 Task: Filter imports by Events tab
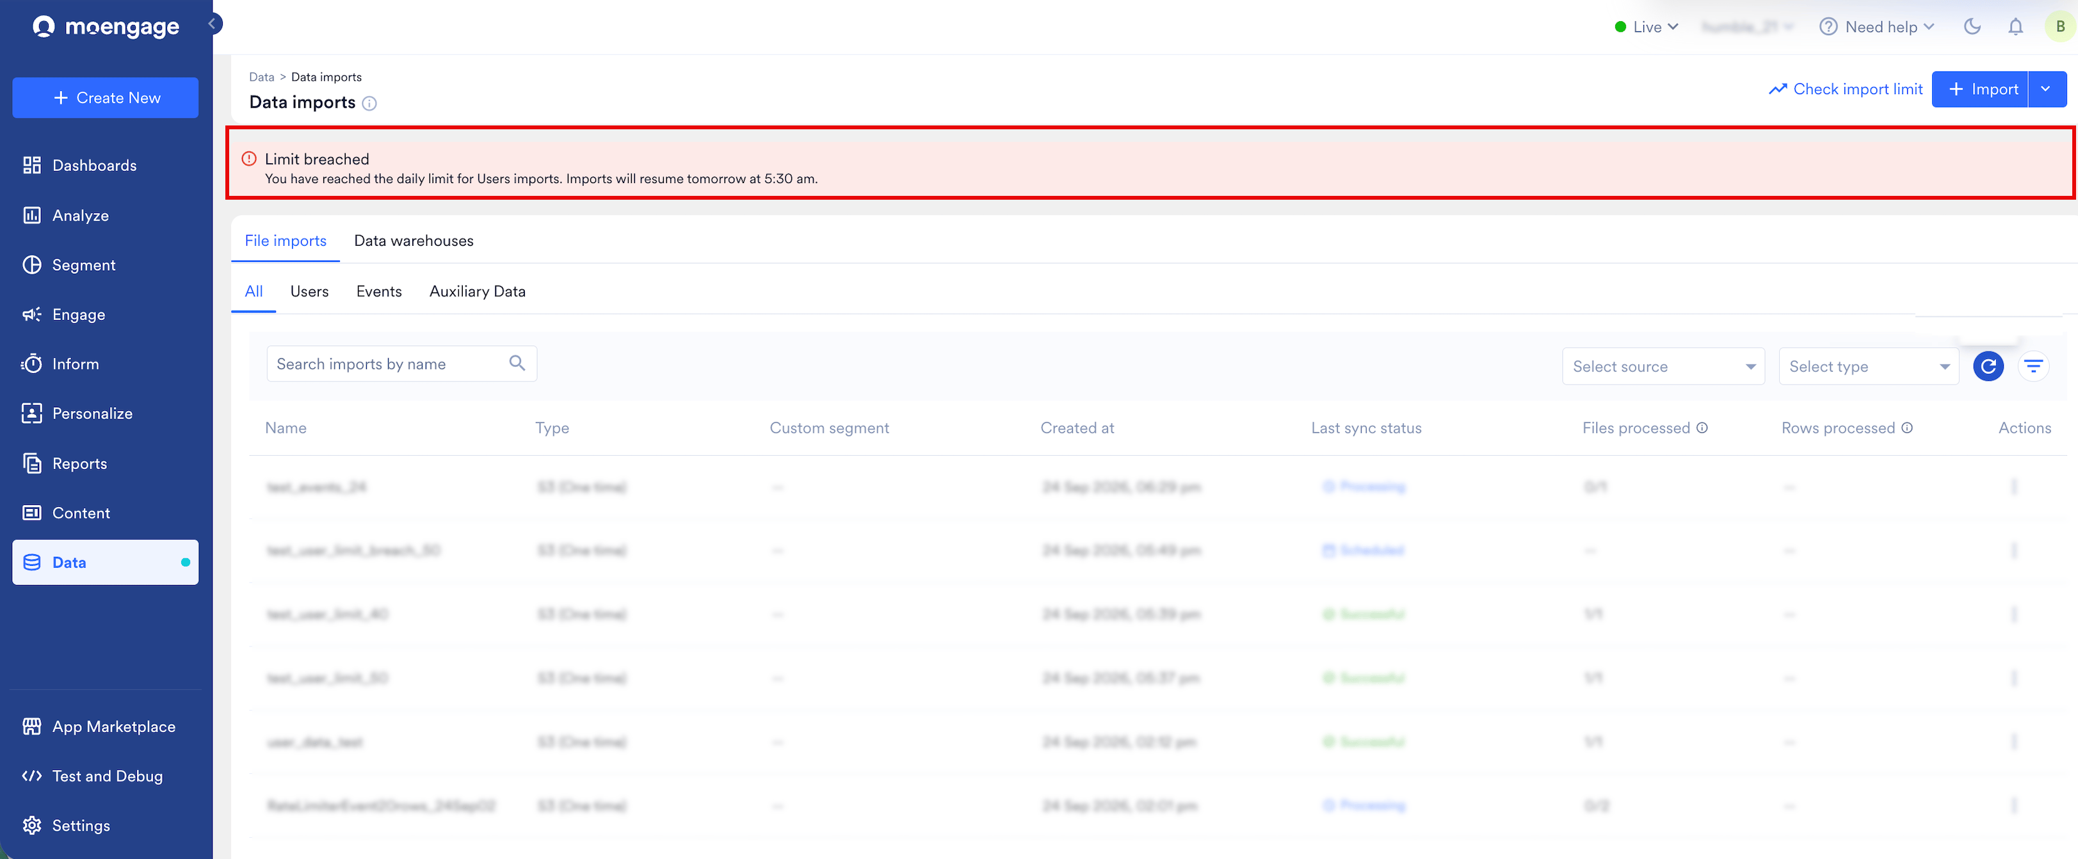pyautogui.click(x=379, y=291)
